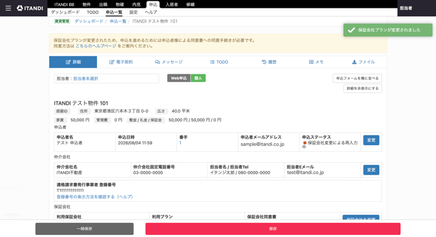Viewport: 436px width, 237px height.
Task: Click the ITANDI logo
Action: pyautogui.click(x=30, y=8)
